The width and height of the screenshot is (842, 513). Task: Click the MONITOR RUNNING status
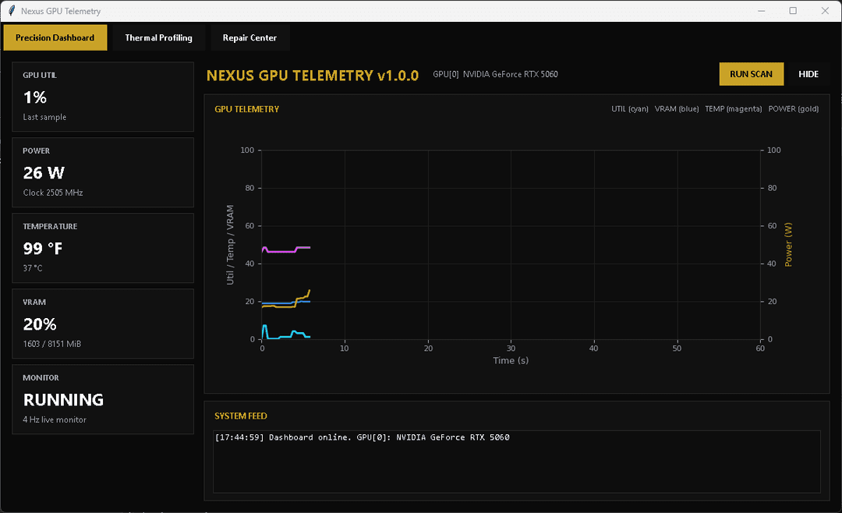(63, 400)
